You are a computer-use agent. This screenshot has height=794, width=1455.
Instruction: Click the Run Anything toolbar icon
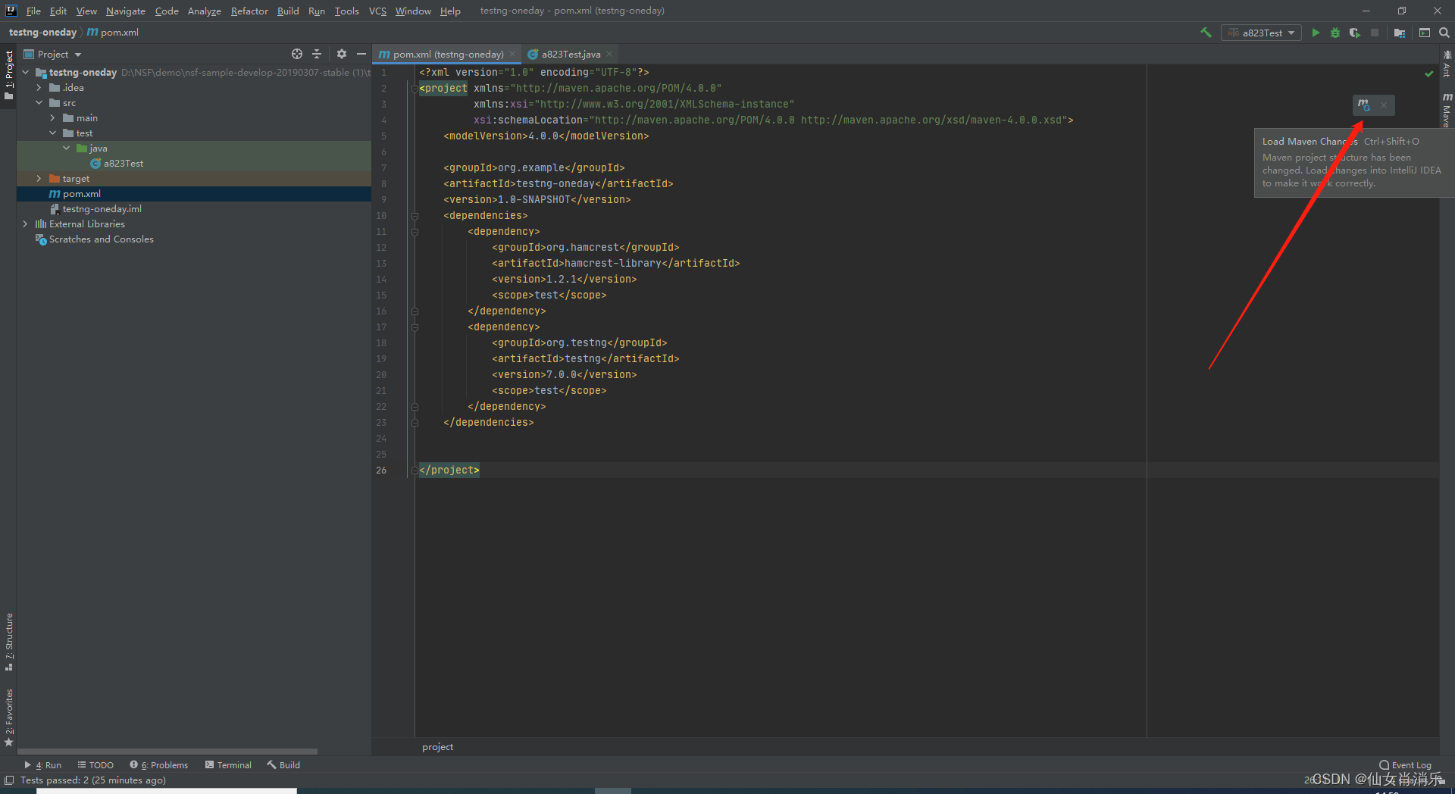click(1425, 33)
